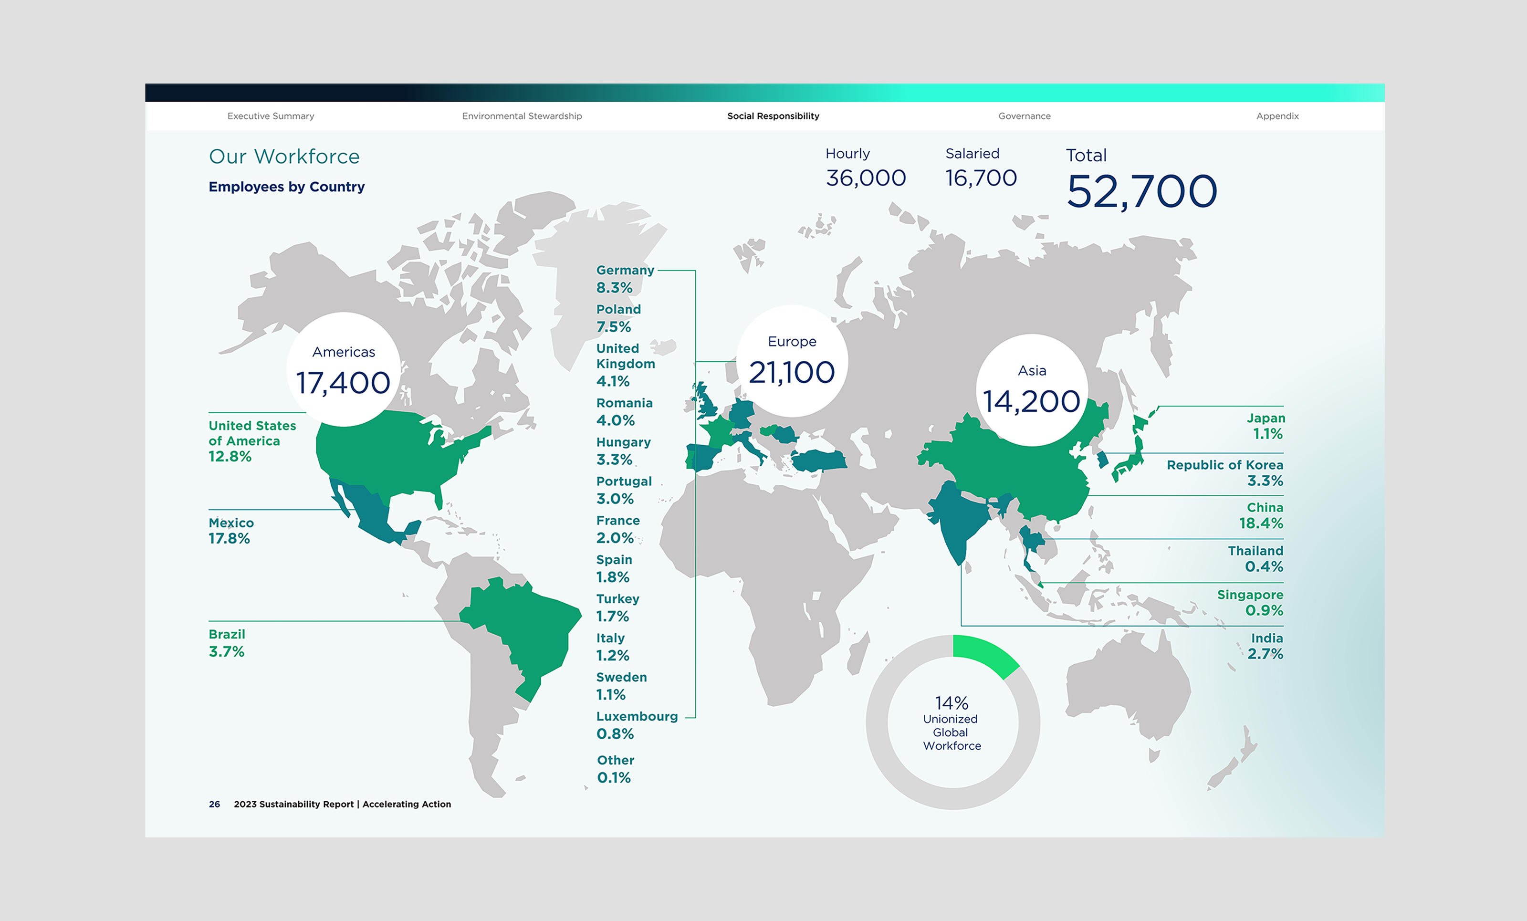
Task: Click the Americas 17,400 circle
Action: point(343,369)
